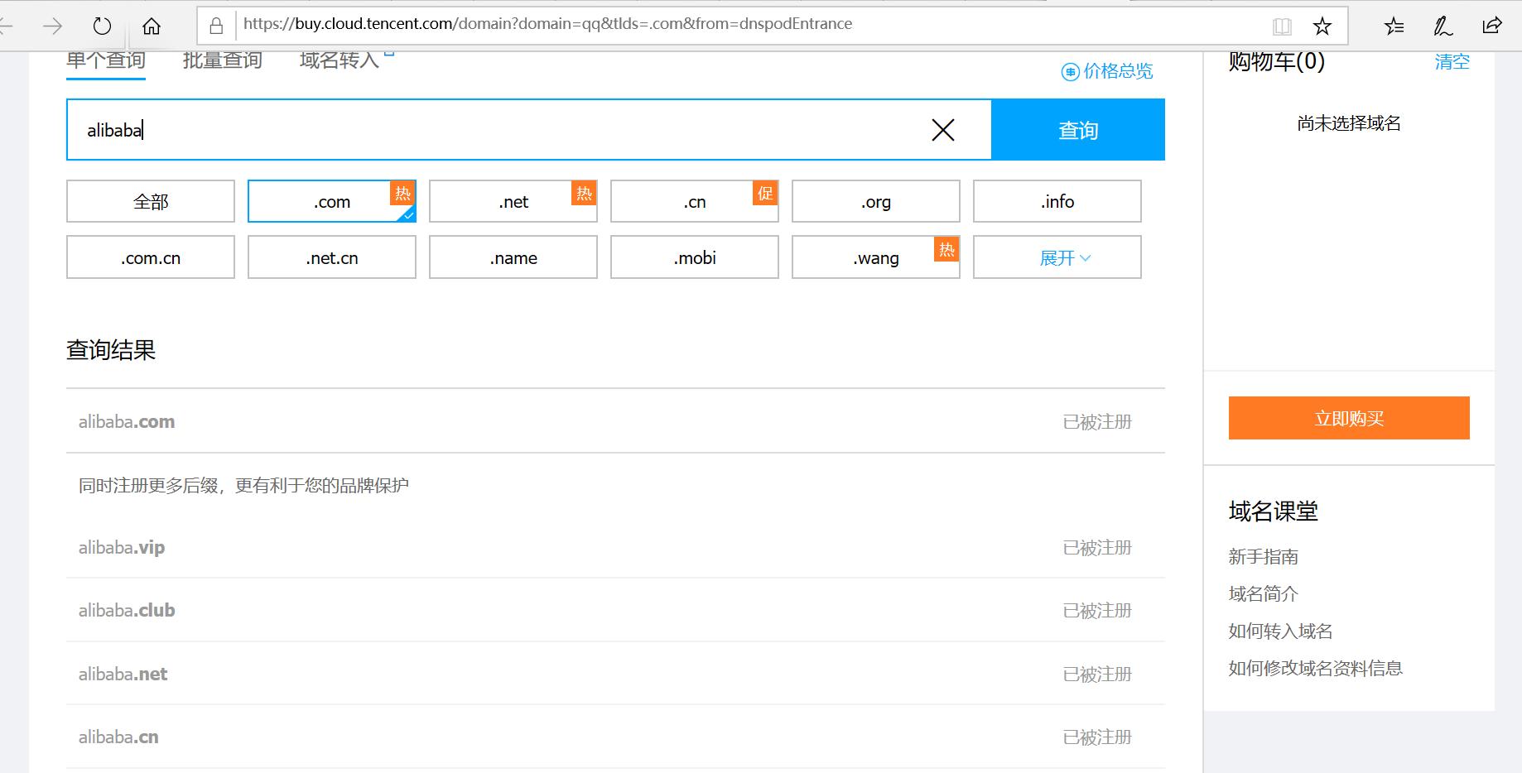The height and width of the screenshot is (773, 1522).
Task: Click the alibaba.vip result row
Action: coord(615,547)
